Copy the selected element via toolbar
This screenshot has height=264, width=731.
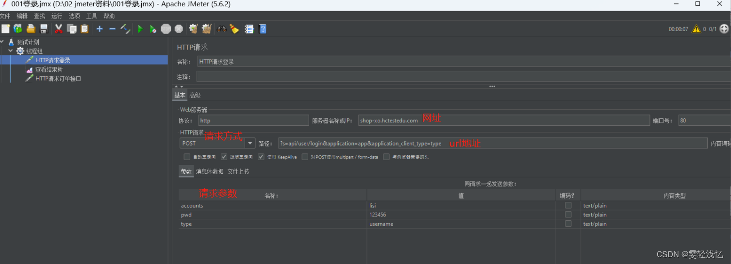(72, 29)
